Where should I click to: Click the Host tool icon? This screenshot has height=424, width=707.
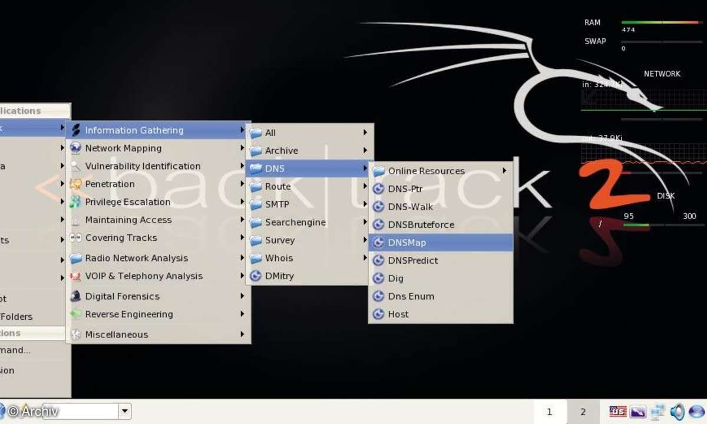point(378,314)
